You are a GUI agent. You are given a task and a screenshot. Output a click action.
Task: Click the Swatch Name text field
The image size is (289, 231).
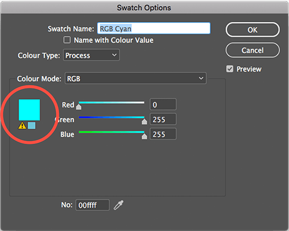(154, 28)
